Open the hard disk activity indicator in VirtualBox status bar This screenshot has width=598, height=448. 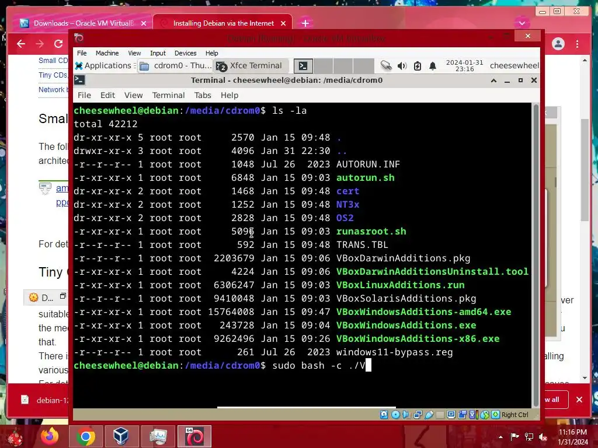pos(384,415)
